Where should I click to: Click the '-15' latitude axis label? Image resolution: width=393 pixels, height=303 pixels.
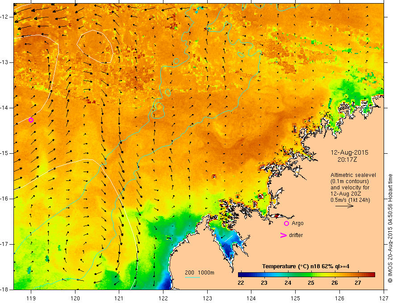[x=4, y=153]
